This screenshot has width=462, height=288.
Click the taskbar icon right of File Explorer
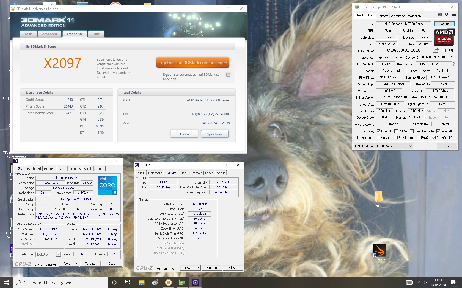pyautogui.click(x=155, y=283)
